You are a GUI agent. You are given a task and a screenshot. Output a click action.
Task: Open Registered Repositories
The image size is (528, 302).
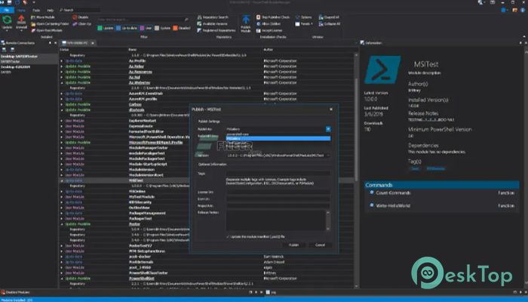tap(216, 30)
